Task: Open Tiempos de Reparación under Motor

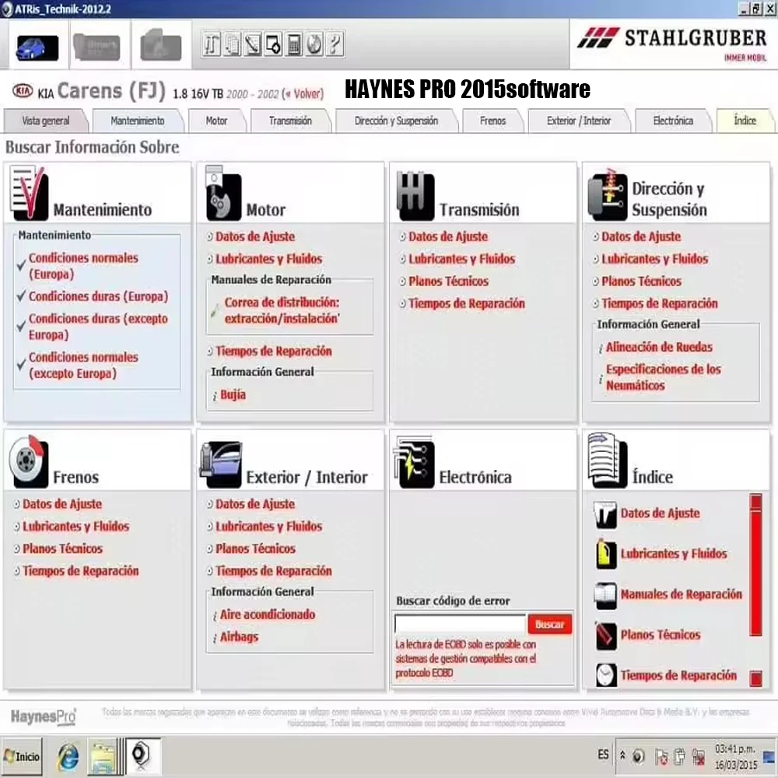Action: 274,352
